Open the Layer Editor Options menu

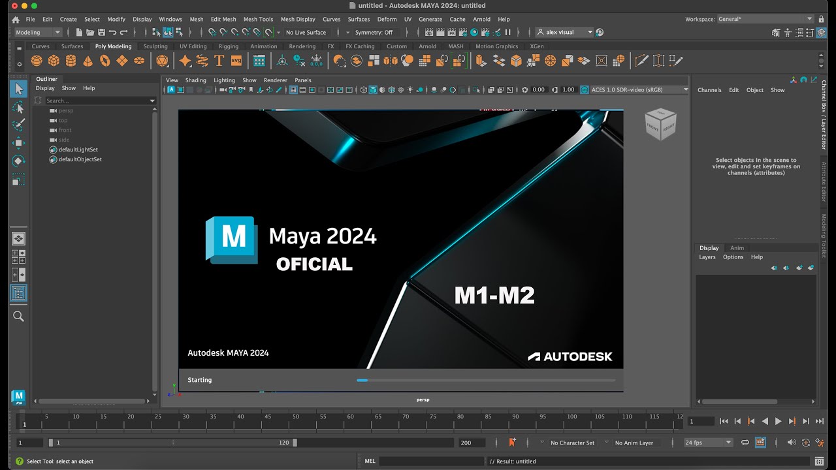pyautogui.click(x=733, y=257)
